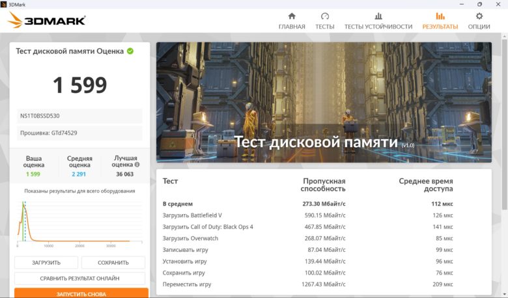
Task: Maximize the 3DMark window
Action: [x=480, y=4]
